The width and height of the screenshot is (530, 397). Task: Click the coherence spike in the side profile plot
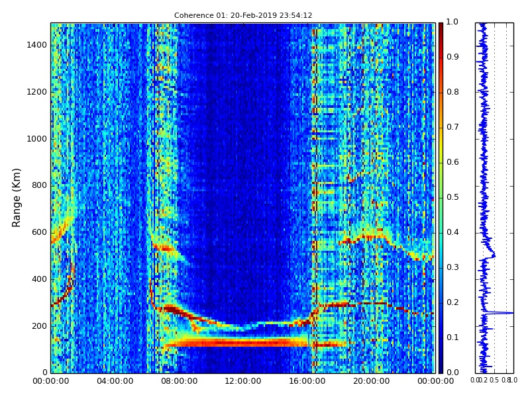[500, 313]
